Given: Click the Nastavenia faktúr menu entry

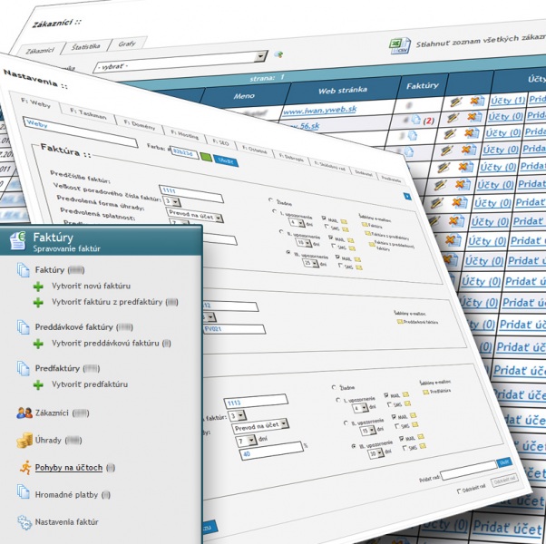Looking at the screenshot, I should click(66, 521).
